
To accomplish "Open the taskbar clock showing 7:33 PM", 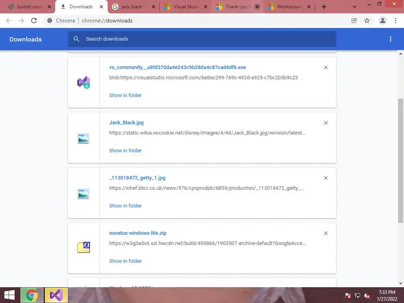I will 387,296.
